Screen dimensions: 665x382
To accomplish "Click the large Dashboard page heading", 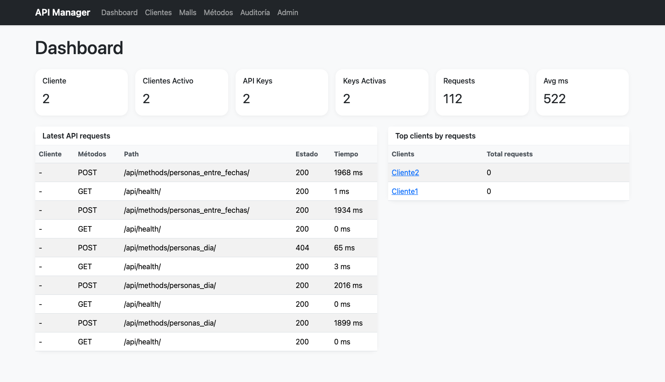I will pyautogui.click(x=79, y=48).
